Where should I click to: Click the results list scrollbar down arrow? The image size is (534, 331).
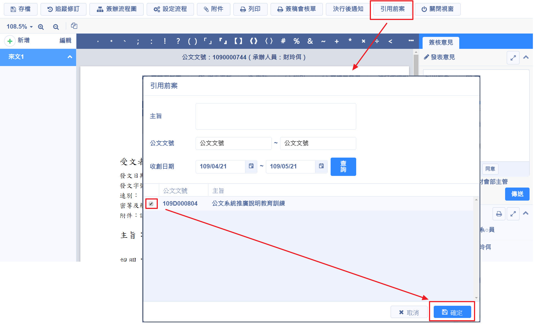[x=476, y=298]
